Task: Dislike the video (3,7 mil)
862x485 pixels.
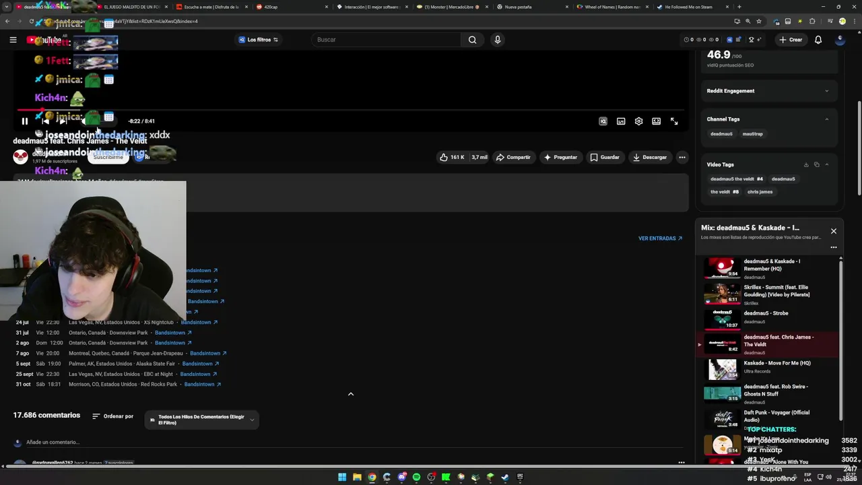Action: [x=479, y=157]
